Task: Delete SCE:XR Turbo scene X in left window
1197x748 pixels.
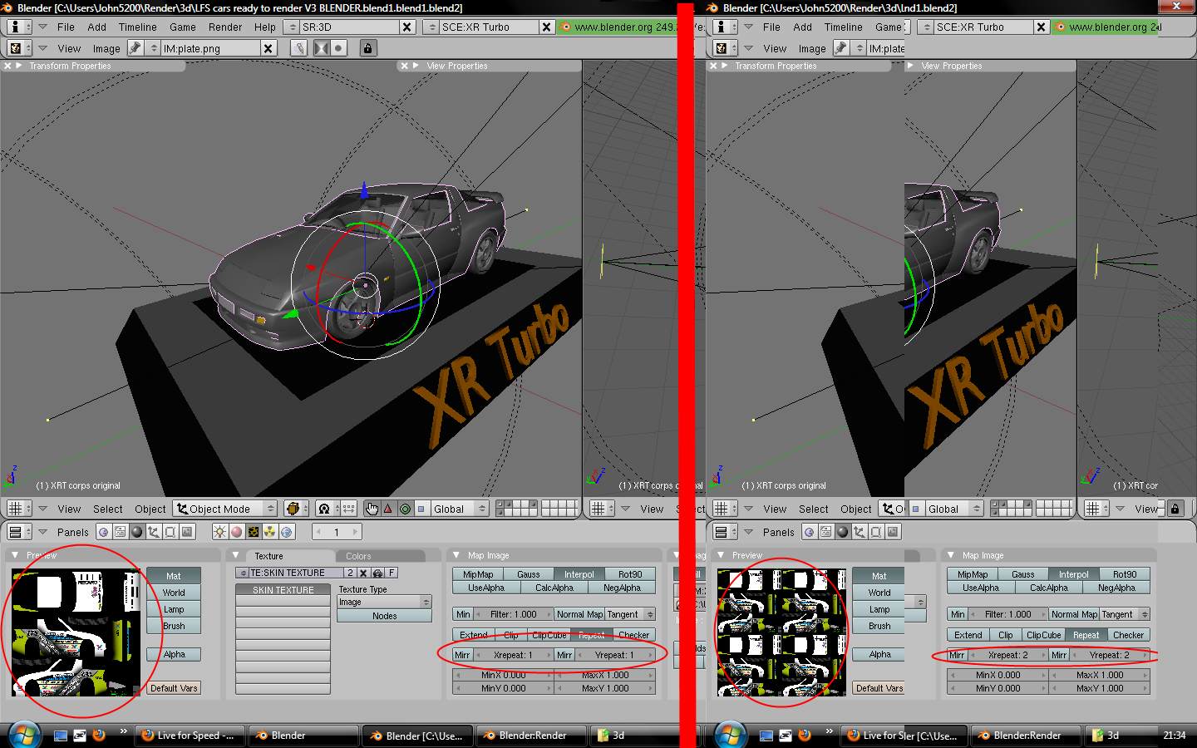Action: click(x=546, y=27)
